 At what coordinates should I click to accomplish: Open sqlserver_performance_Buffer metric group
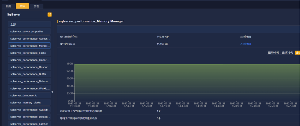tap(29, 74)
